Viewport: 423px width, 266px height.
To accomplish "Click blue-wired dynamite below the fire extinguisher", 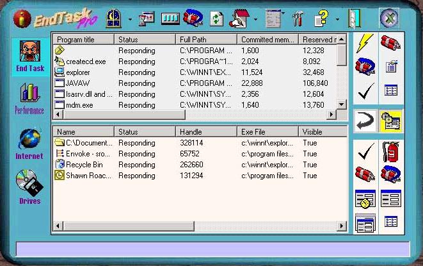I will 390,174.
